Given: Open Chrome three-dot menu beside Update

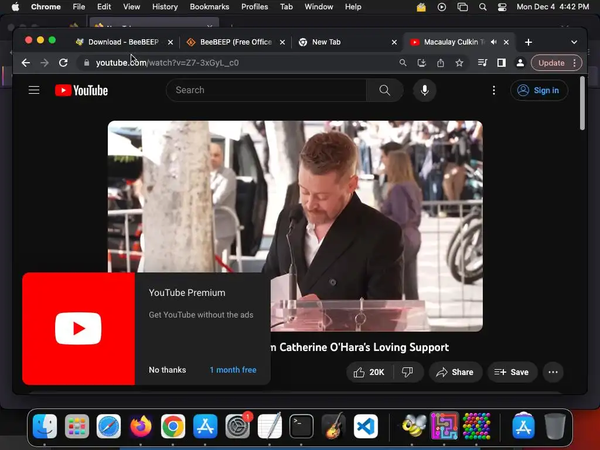Looking at the screenshot, I should click(574, 63).
